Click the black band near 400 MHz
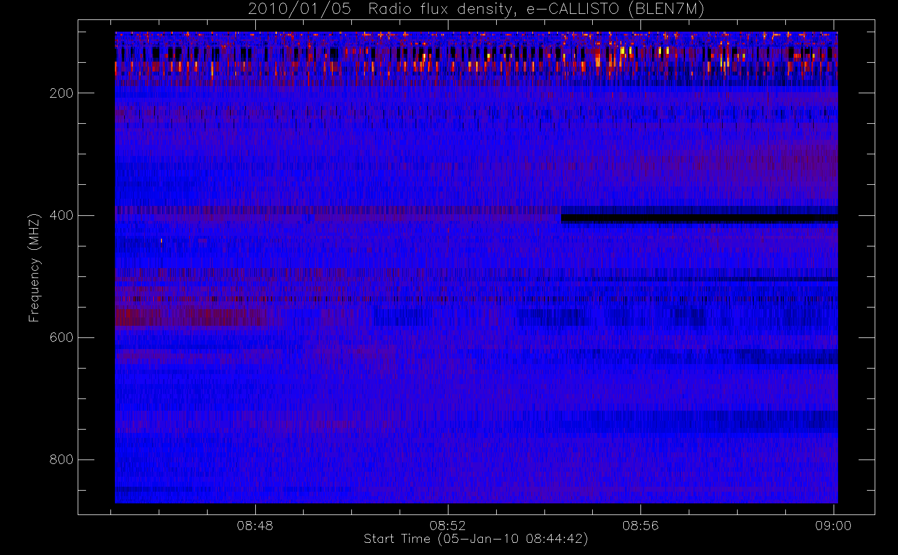 point(699,218)
